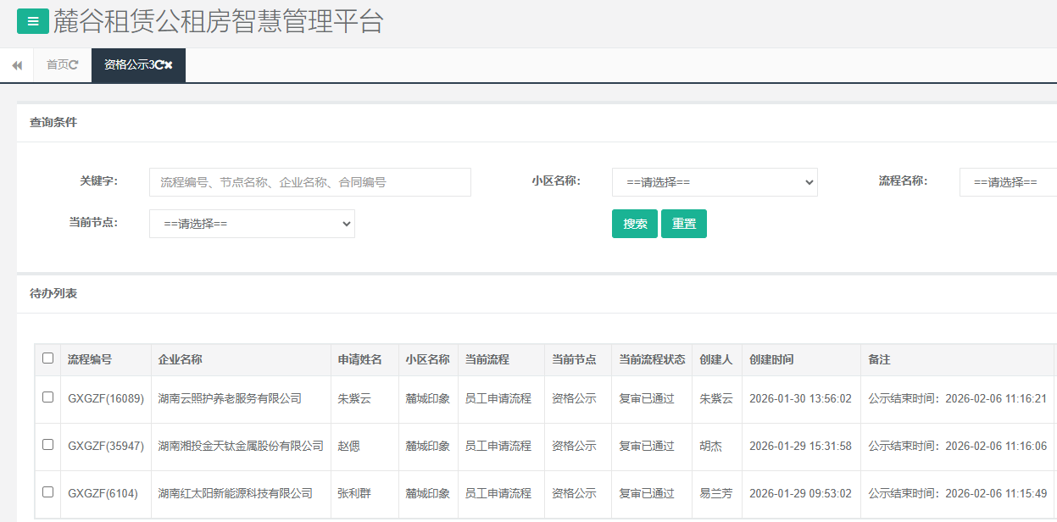
Task: Click the 小区名称 column header in the table
Action: click(428, 359)
